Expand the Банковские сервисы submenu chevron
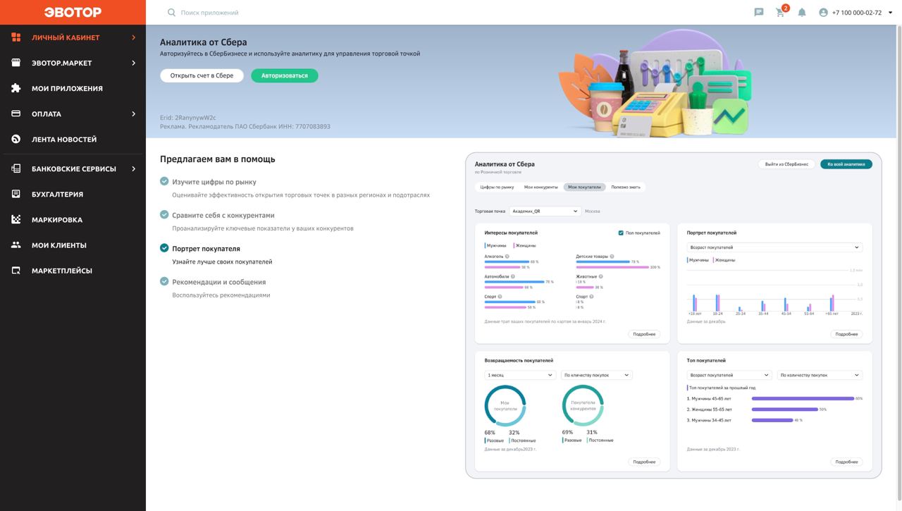The image size is (902, 511). coord(133,168)
